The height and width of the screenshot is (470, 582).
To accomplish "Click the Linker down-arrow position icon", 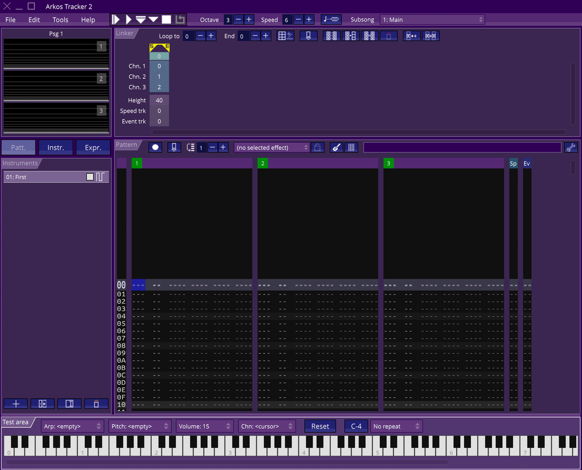I will click(308, 36).
